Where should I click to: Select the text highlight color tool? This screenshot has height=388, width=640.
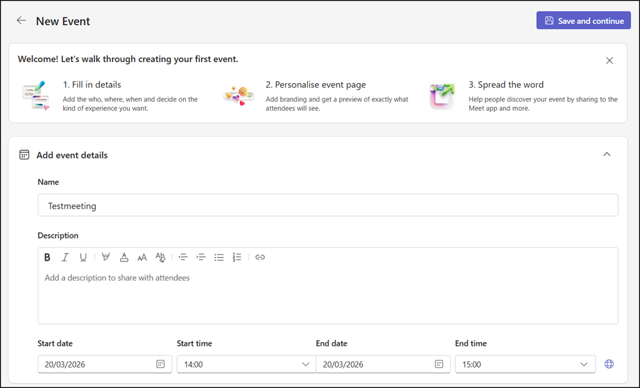pos(106,257)
